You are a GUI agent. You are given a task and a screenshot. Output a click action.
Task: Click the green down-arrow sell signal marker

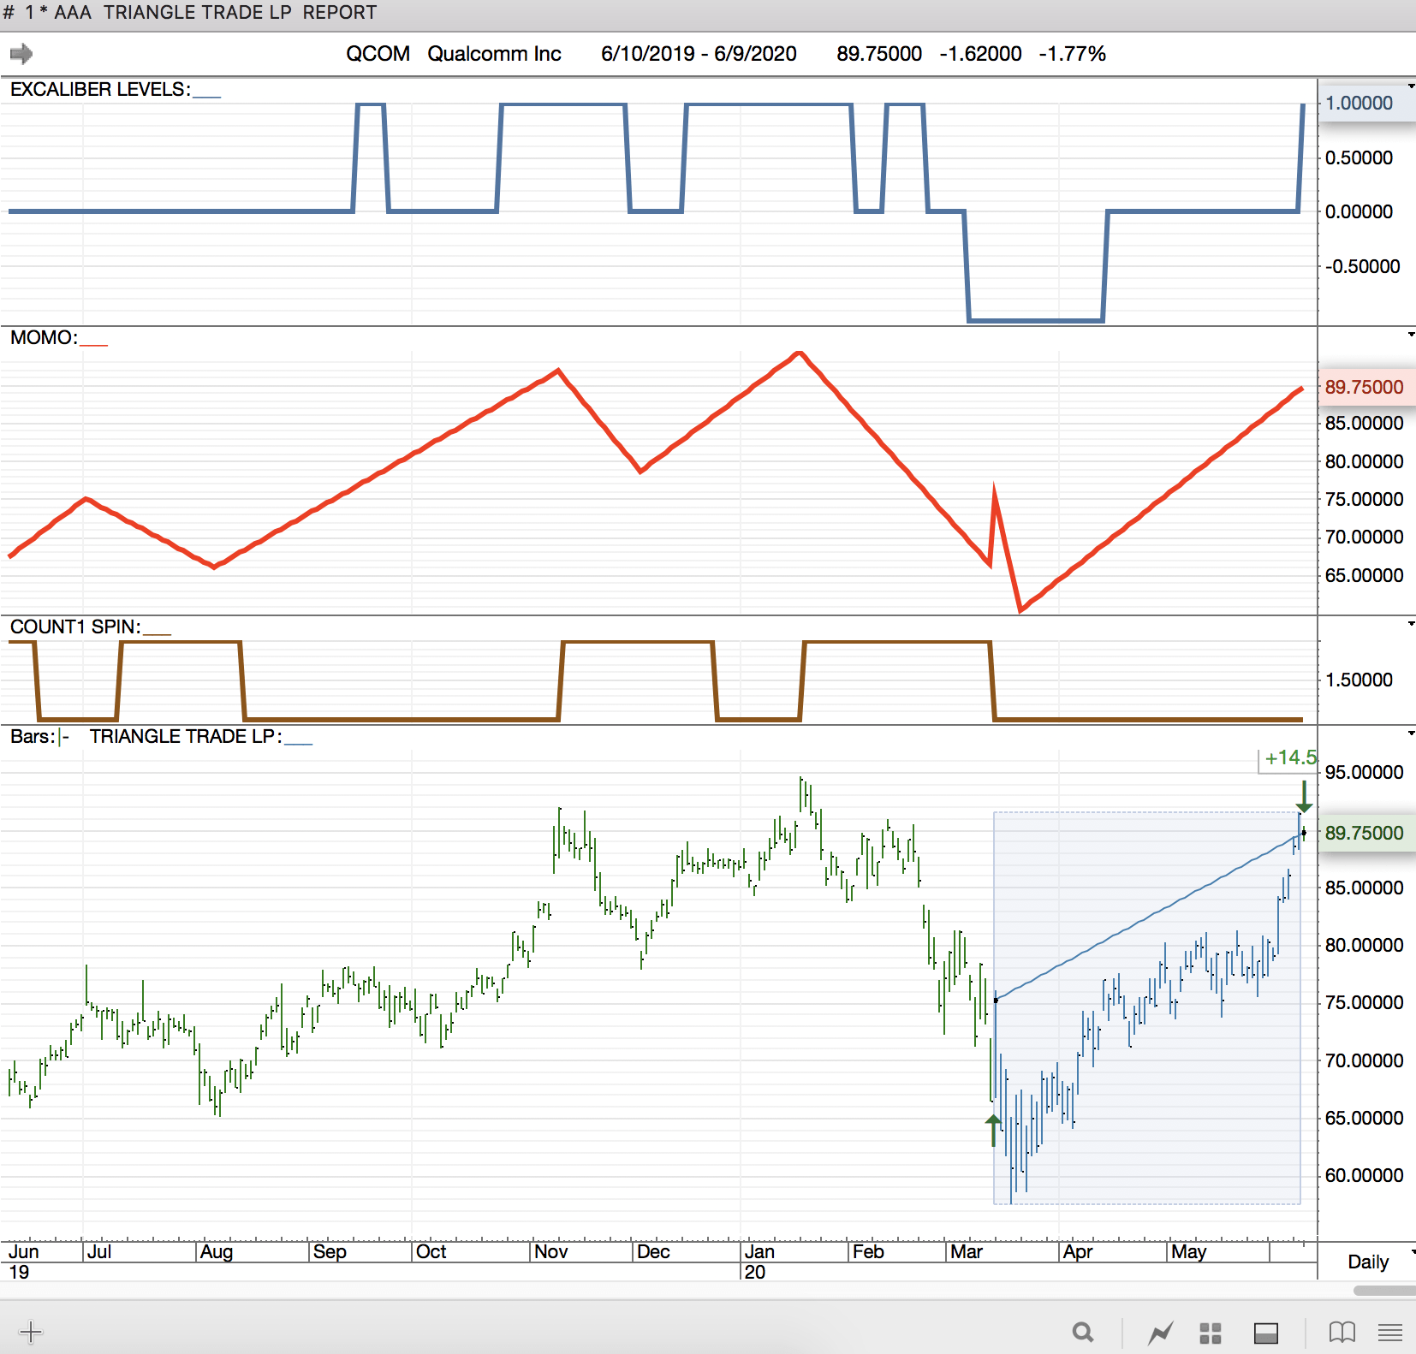[x=1303, y=796]
